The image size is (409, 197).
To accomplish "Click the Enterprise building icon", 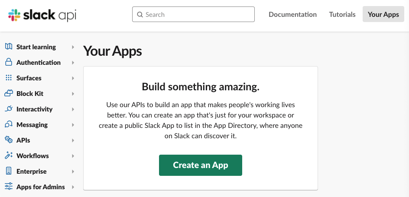I will pos(9,171).
